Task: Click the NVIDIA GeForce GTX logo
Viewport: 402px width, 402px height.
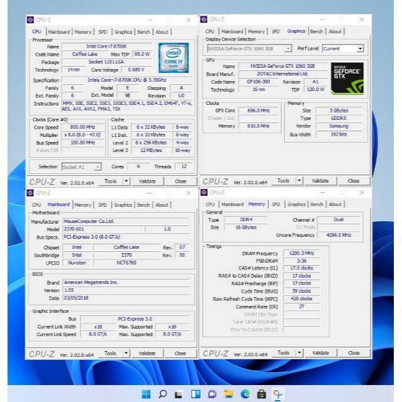Action: click(347, 79)
